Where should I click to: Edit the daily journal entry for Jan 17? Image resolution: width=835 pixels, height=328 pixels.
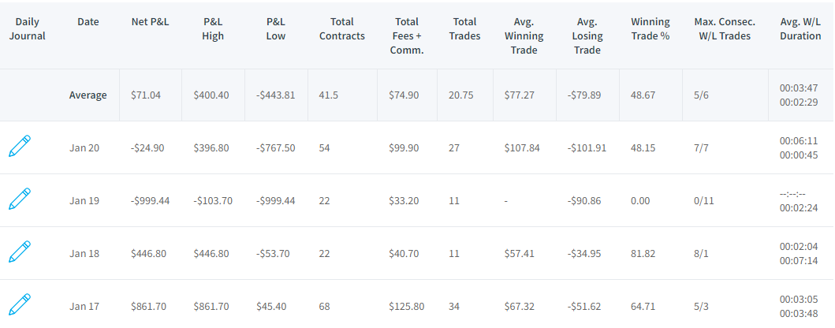pos(20,304)
